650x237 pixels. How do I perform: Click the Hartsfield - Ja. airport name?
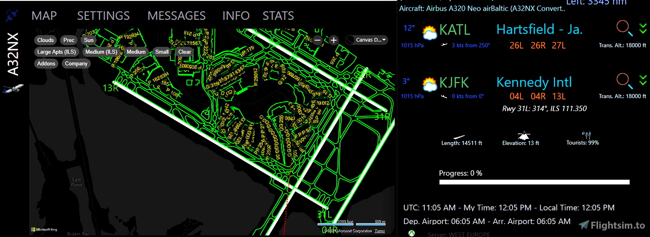pyautogui.click(x=539, y=30)
